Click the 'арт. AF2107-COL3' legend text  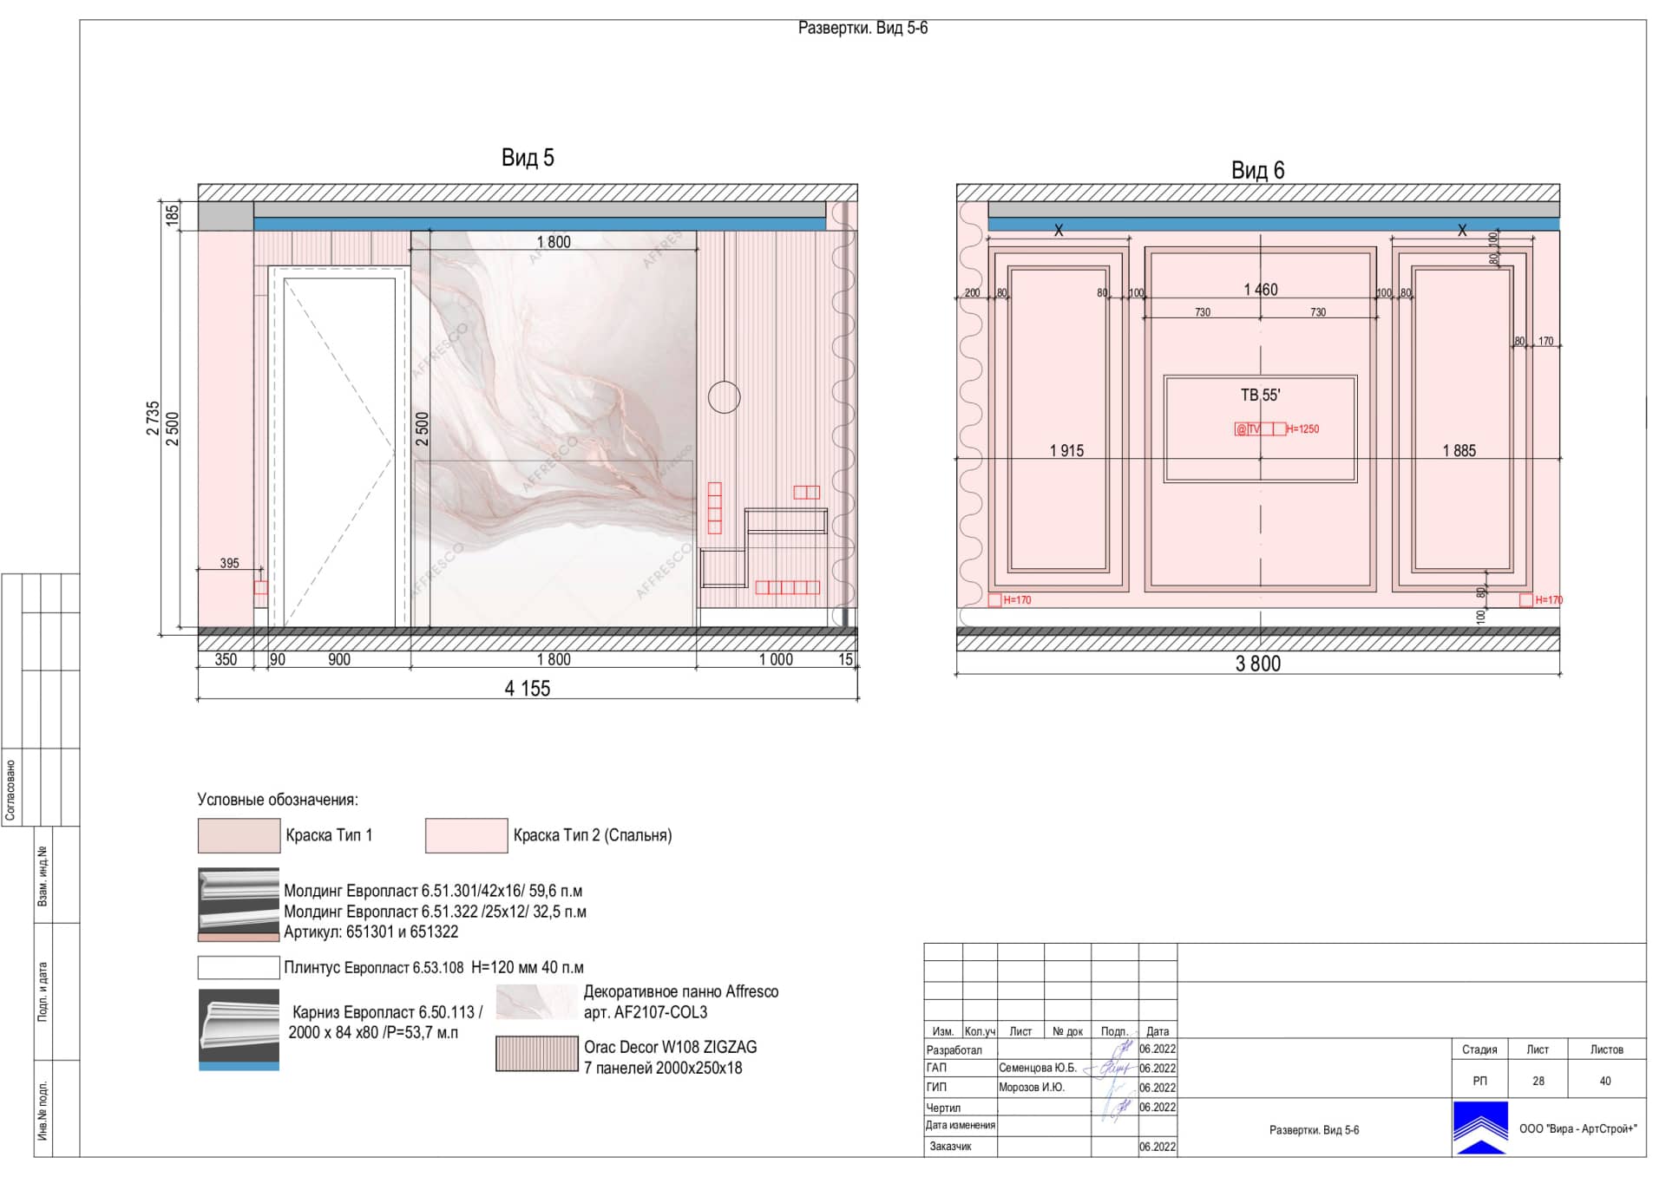point(646,1012)
